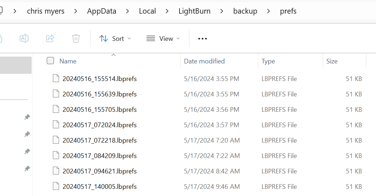376x196 pixels.
Task: Click the Share toolbar icon
Action: click(50, 38)
